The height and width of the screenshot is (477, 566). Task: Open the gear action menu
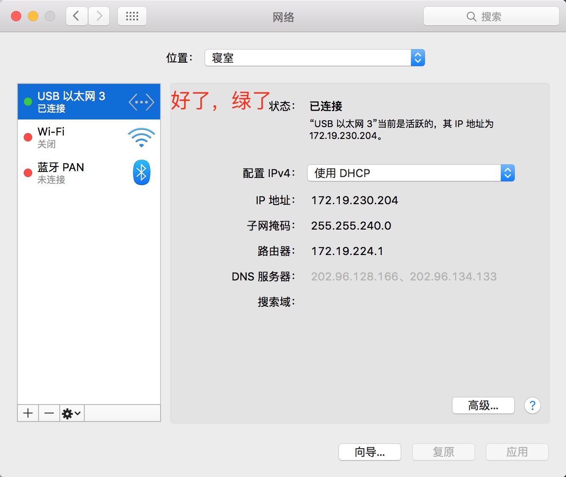[72, 413]
